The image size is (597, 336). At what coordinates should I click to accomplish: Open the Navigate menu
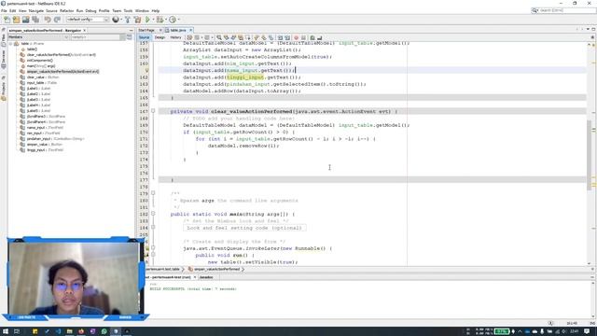point(36,10)
